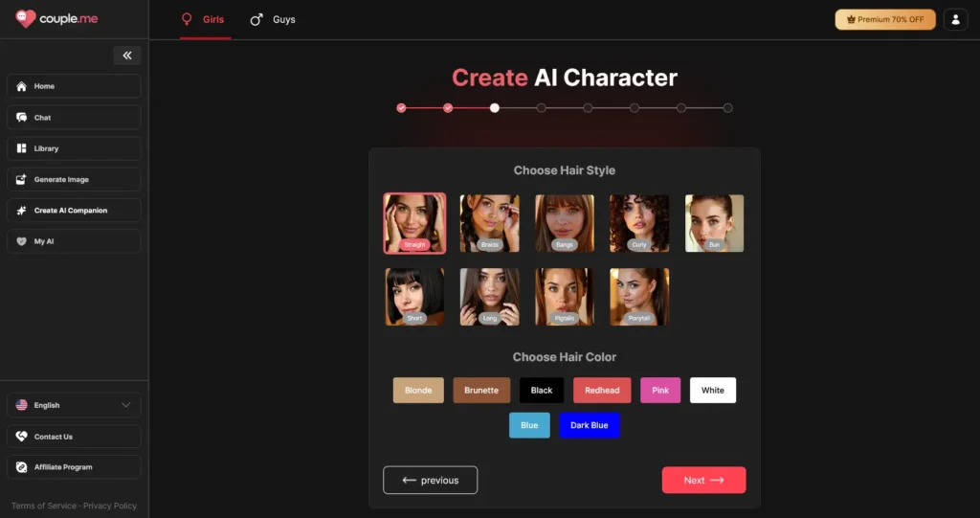Go to Library in the sidebar
This screenshot has height=518, width=980.
[x=74, y=148]
